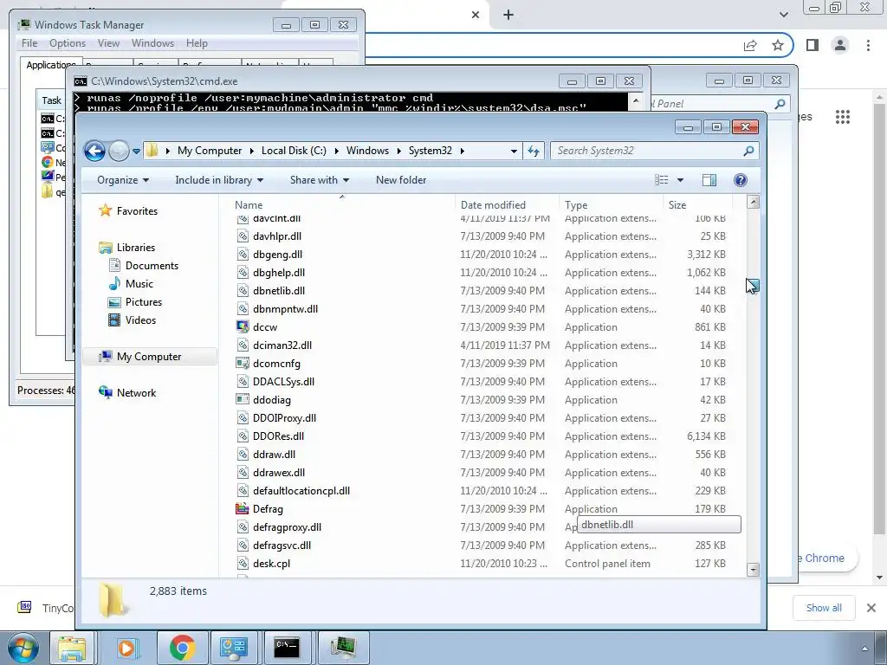Open Google apps grid icon

843,117
